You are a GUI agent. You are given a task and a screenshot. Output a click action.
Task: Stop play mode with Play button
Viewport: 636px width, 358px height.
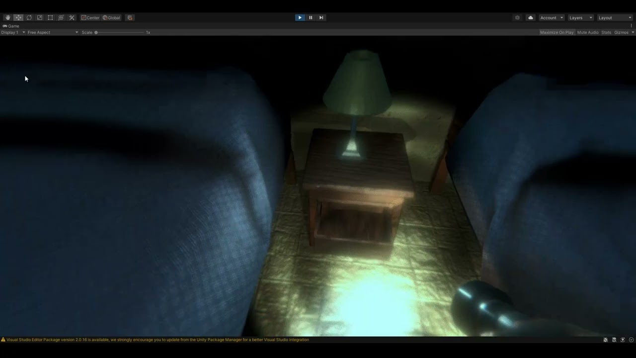point(300,18)
